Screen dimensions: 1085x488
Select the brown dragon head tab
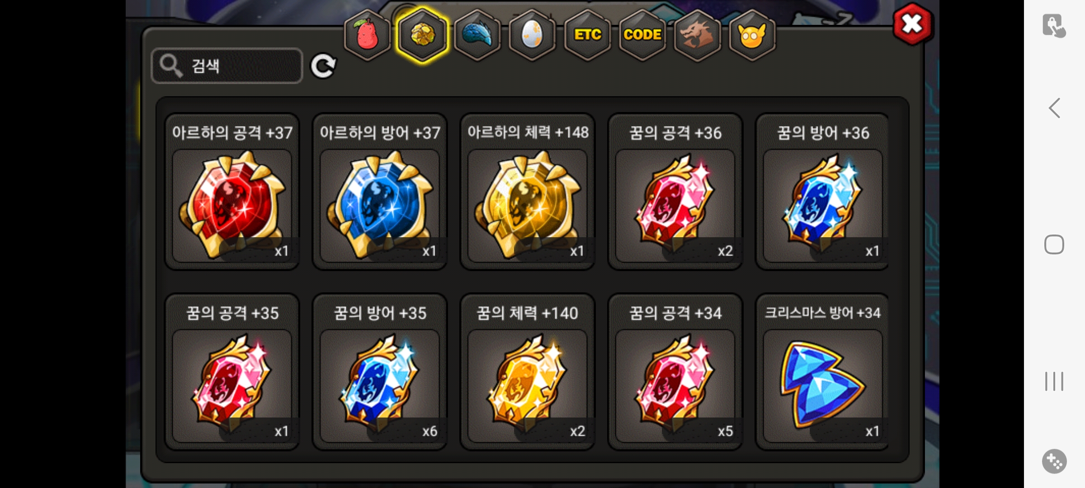pyautogui.click(x=697, y=35)
